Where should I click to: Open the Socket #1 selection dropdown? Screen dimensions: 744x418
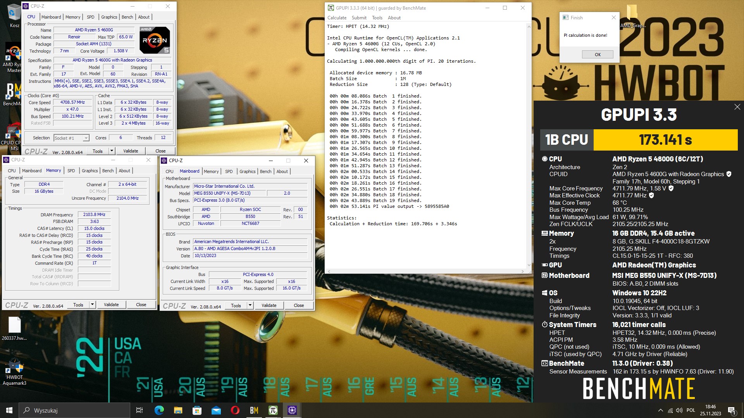click(x=72, y=138)
